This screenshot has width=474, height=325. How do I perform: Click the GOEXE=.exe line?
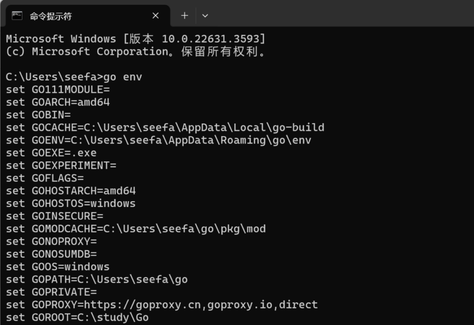(x=51, y=153)
